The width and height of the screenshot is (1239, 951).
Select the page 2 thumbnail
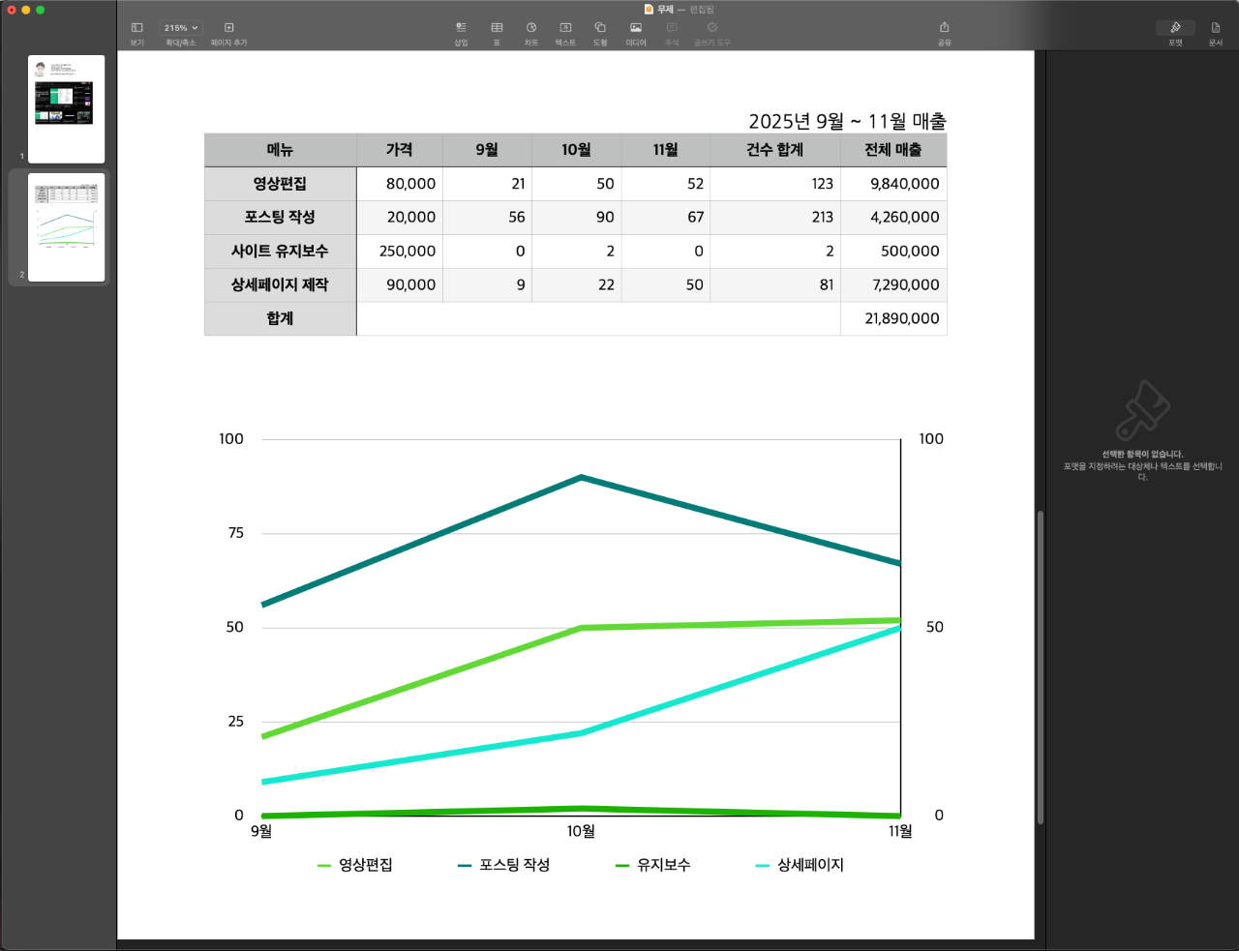pos(66,227)
